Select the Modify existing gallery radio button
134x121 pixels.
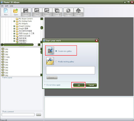(56, 62)
